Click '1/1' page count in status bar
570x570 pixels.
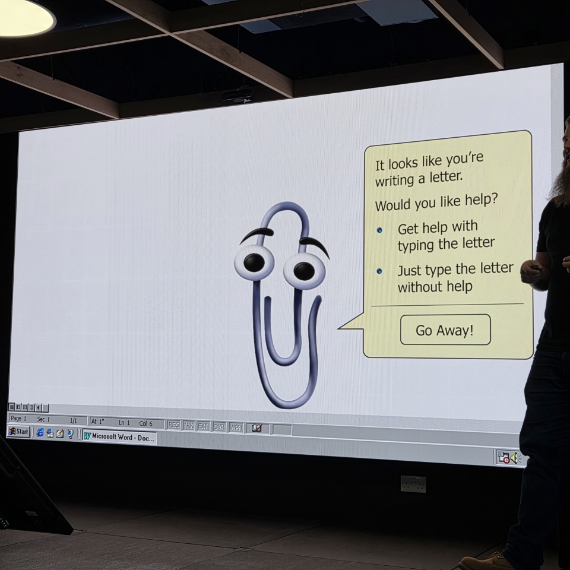coord(74,420)
